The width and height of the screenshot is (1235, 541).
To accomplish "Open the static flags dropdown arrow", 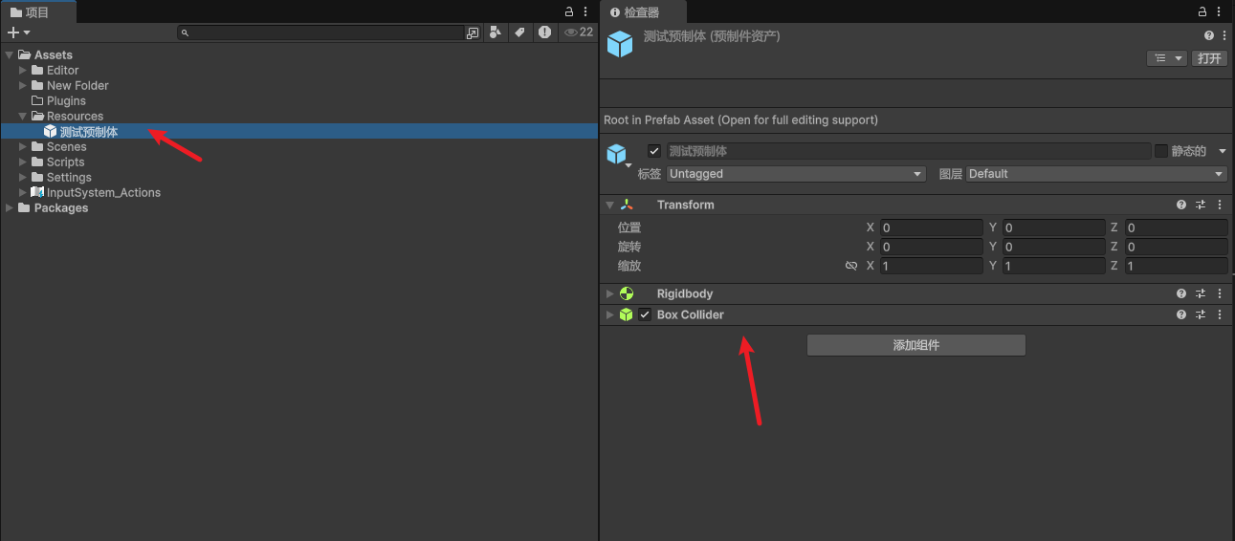I will point(1222,151).
